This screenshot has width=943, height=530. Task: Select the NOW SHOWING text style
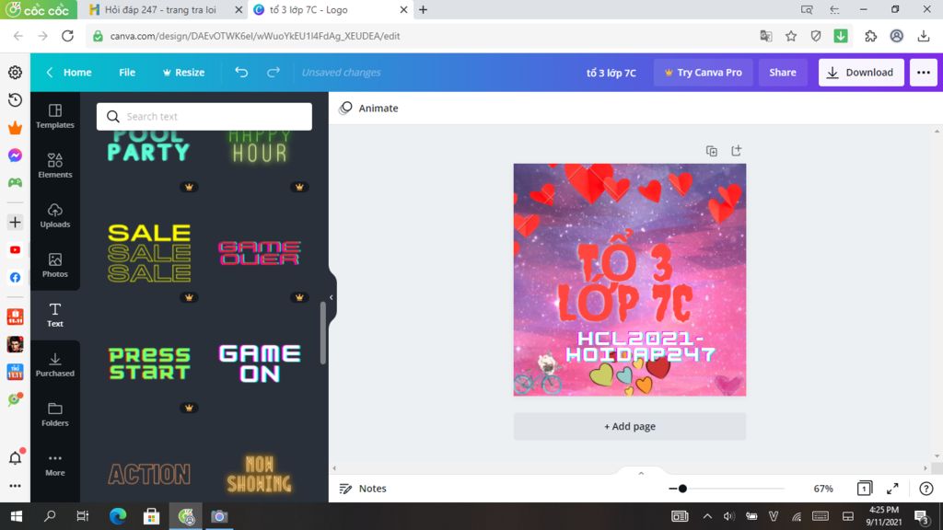pyautogui.click(x=259, y=474)
